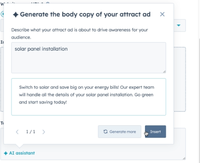
Task: Click into the 'solar panel installation' prompt field
Action: (x=89, y=58)
